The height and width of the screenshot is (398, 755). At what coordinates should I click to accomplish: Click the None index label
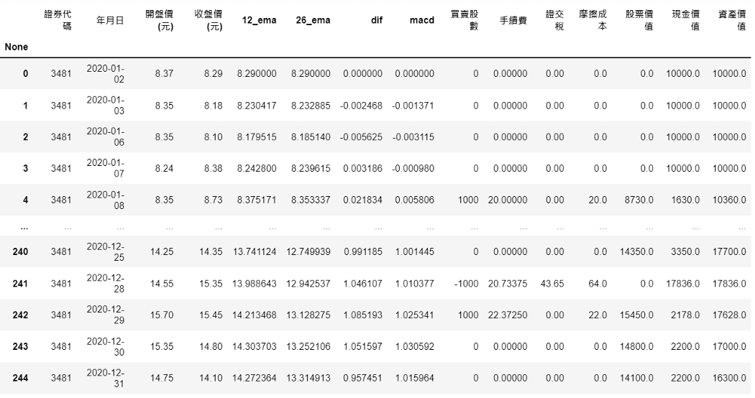tap(17, 47)
